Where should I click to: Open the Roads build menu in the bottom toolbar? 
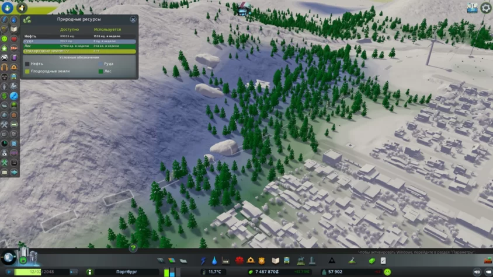click(x=161, y=261)
